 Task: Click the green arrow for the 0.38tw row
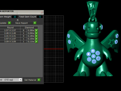[37, 30]
